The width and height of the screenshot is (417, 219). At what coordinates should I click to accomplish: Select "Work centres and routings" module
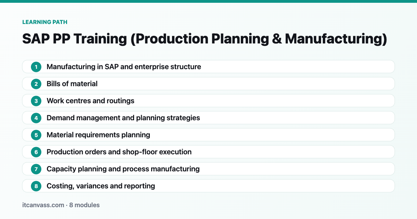coord(208,101)
